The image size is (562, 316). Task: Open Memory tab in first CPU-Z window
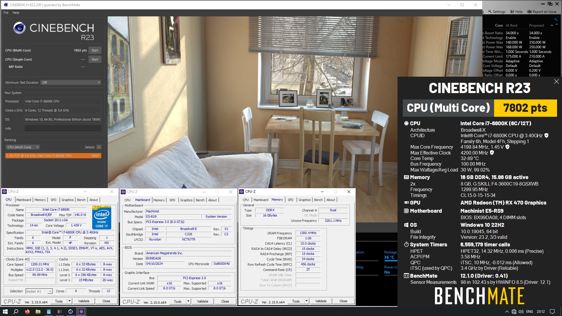[x=40, y=200]
